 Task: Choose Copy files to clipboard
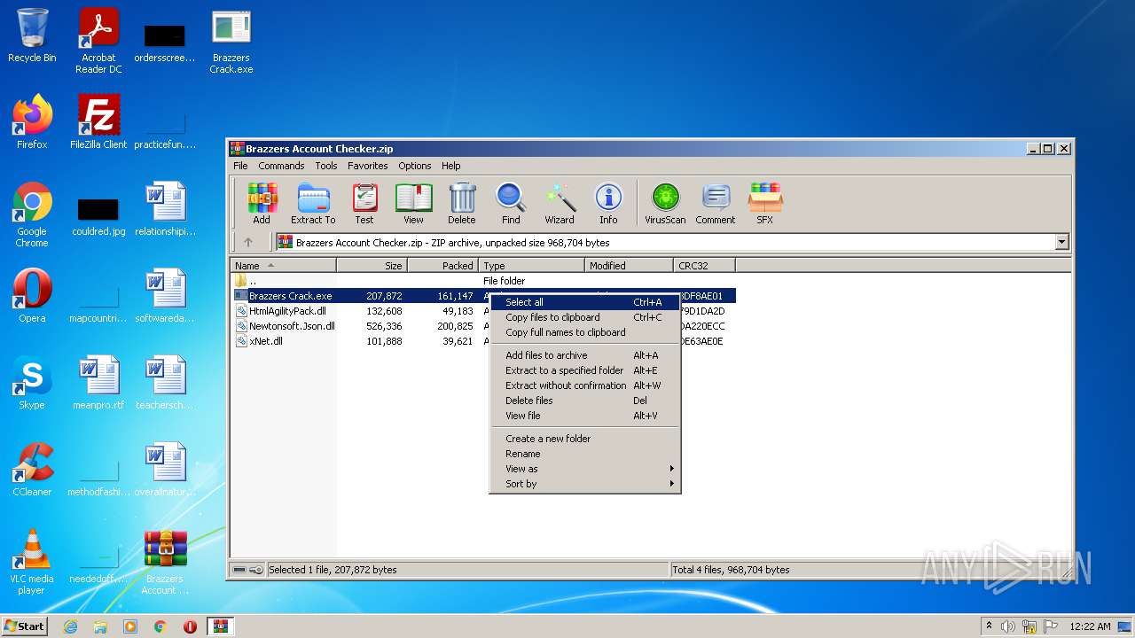pyautogui.click(x=585, y=317)
